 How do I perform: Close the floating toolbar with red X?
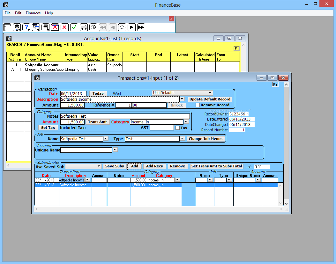(171, 19)
